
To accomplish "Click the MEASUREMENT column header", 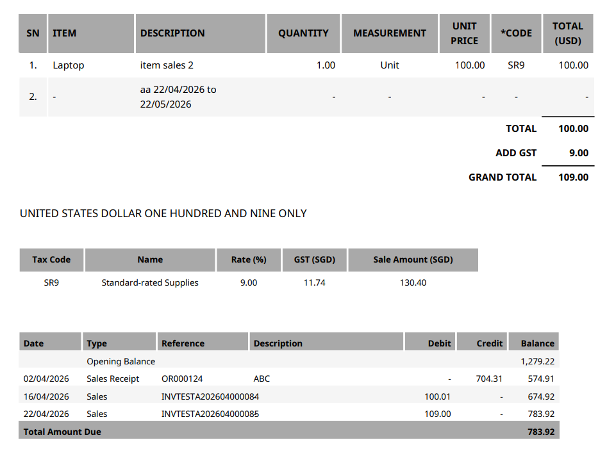I will (389, 33).
